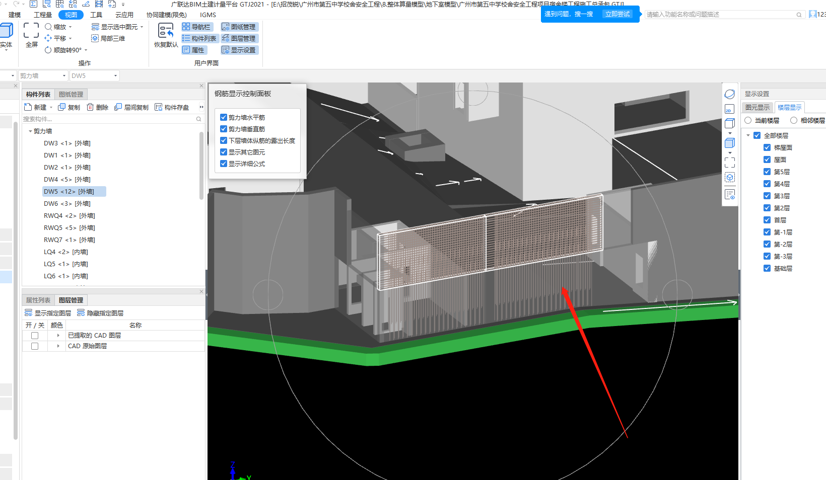
Task: Click the orbit view icon in viewport toolbar
Action: point(730,94)
